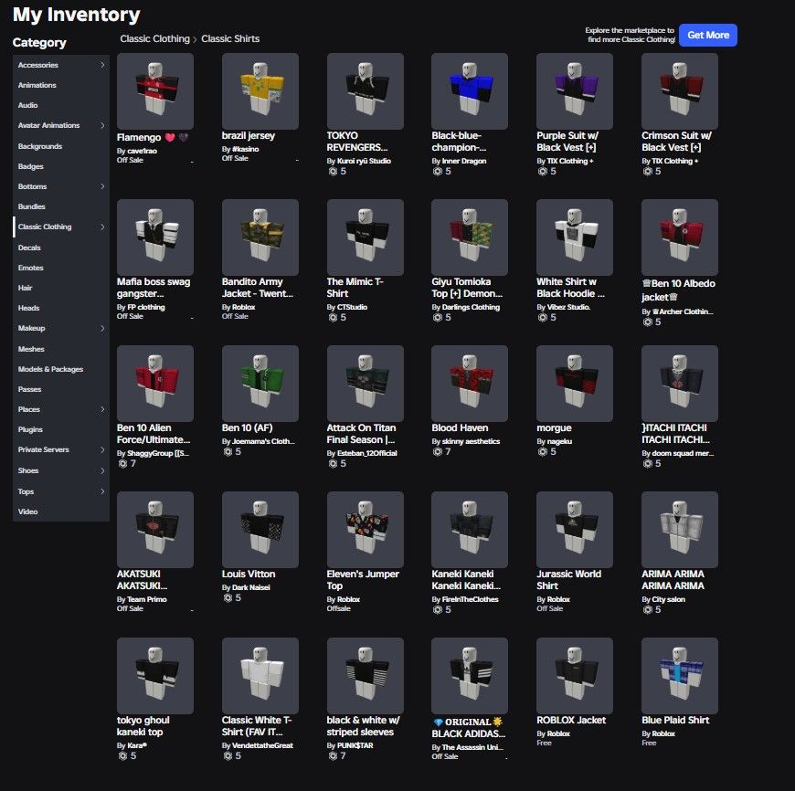The image size is (795, 791).
Task: Select the Louis Vitton shirt thumbnail
Action: [x=260, y=530]
